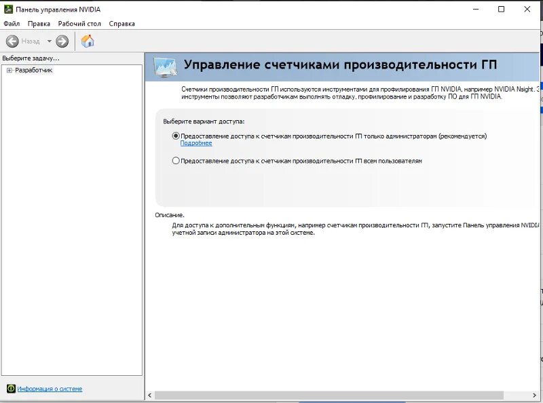Click the Выберите вариант доступа label

coord(204,121)
